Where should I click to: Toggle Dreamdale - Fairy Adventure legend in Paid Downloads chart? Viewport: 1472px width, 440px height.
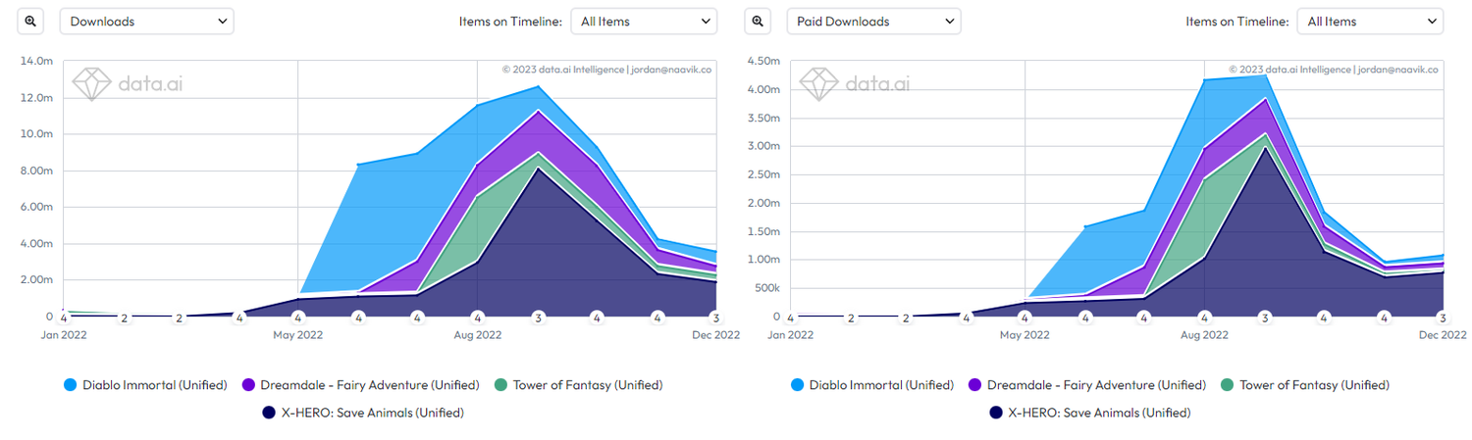pyautogui.click(x=1087, y=385)
